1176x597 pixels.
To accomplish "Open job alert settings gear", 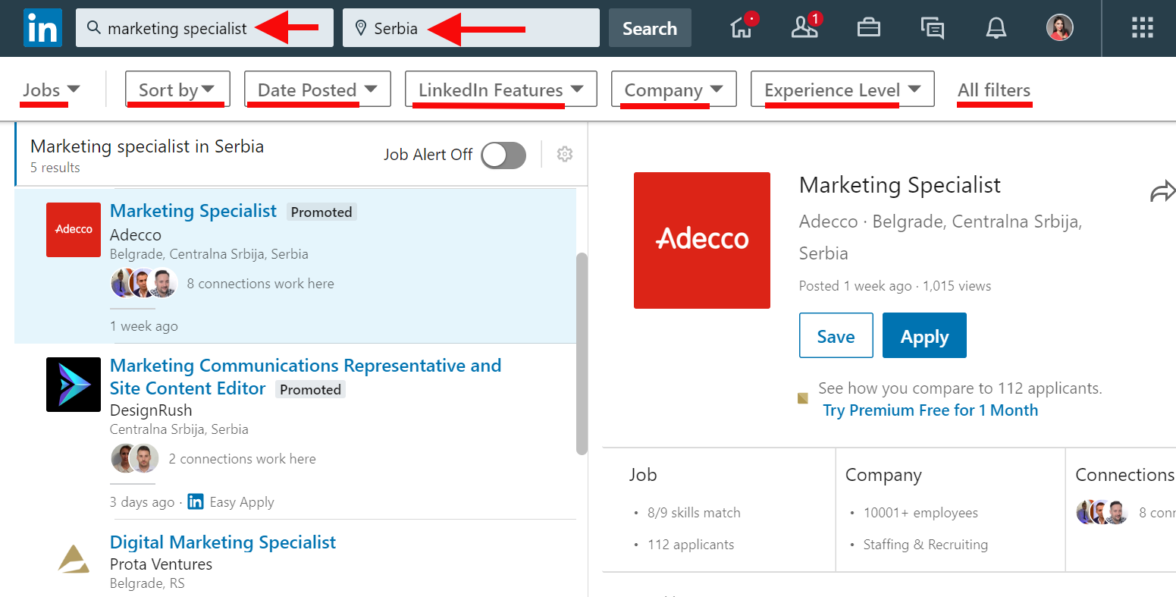I will [x=565, y=154].
